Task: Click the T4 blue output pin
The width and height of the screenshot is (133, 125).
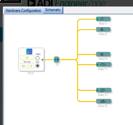Action: tap(58, 60)
